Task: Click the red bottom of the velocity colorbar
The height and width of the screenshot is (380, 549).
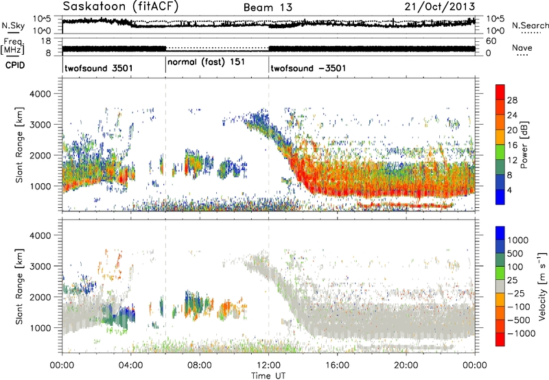Action: click(500, 340)
